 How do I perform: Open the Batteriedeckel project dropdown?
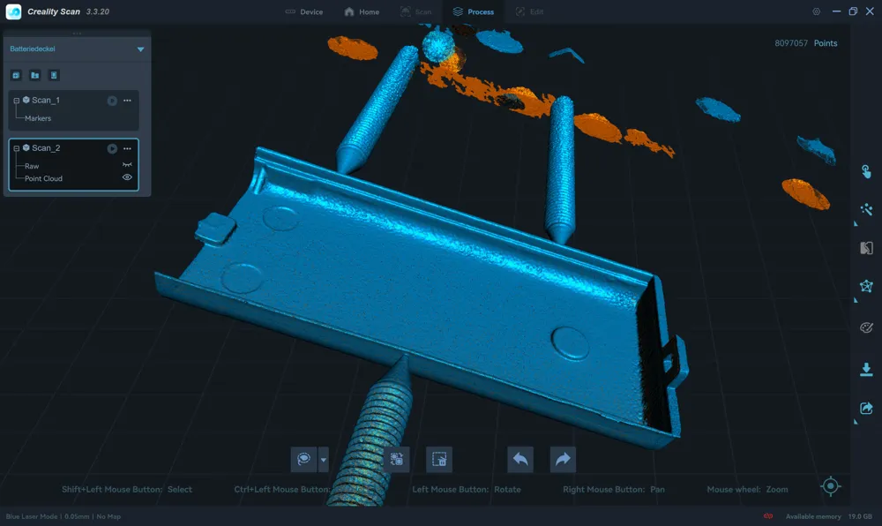tap(139, 49)
